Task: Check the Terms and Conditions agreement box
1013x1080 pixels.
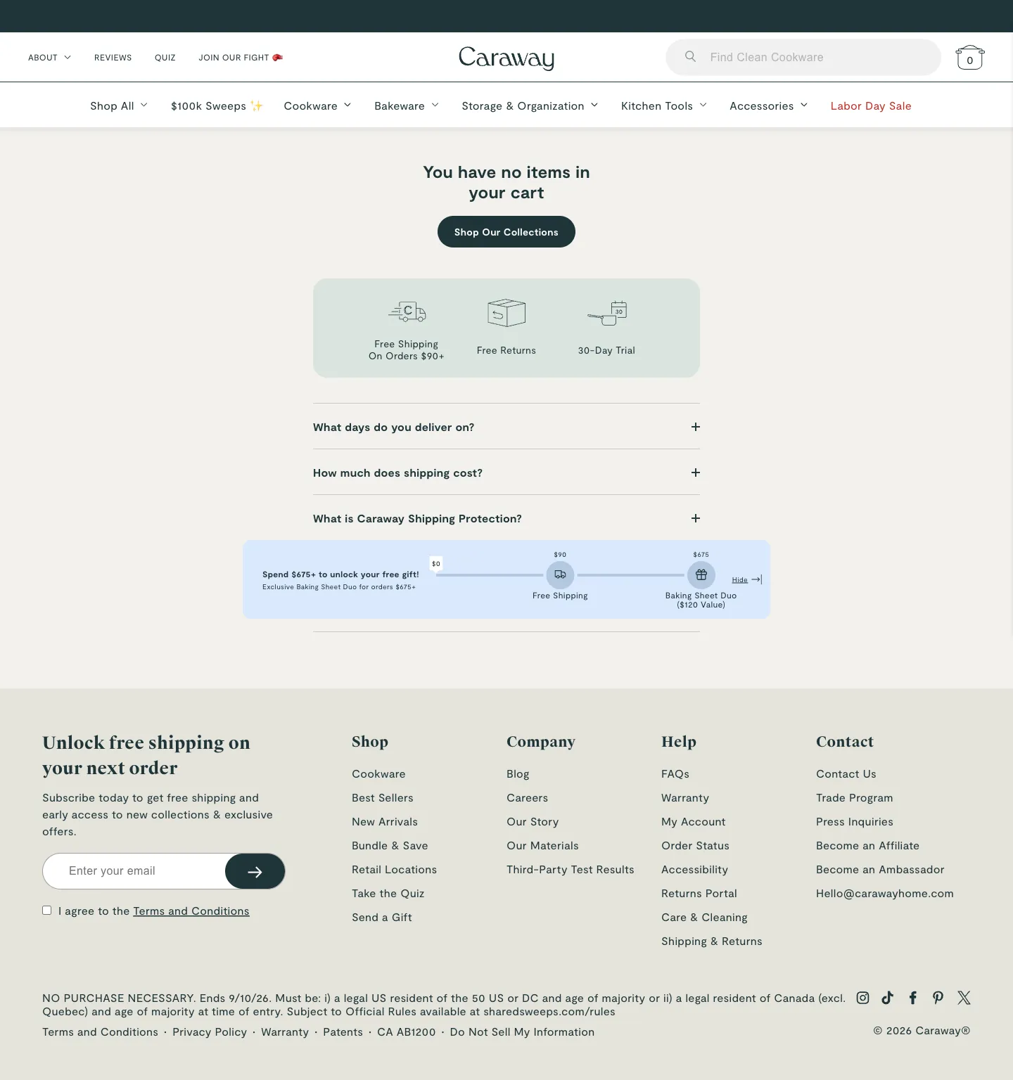Action: click(47, 911)
